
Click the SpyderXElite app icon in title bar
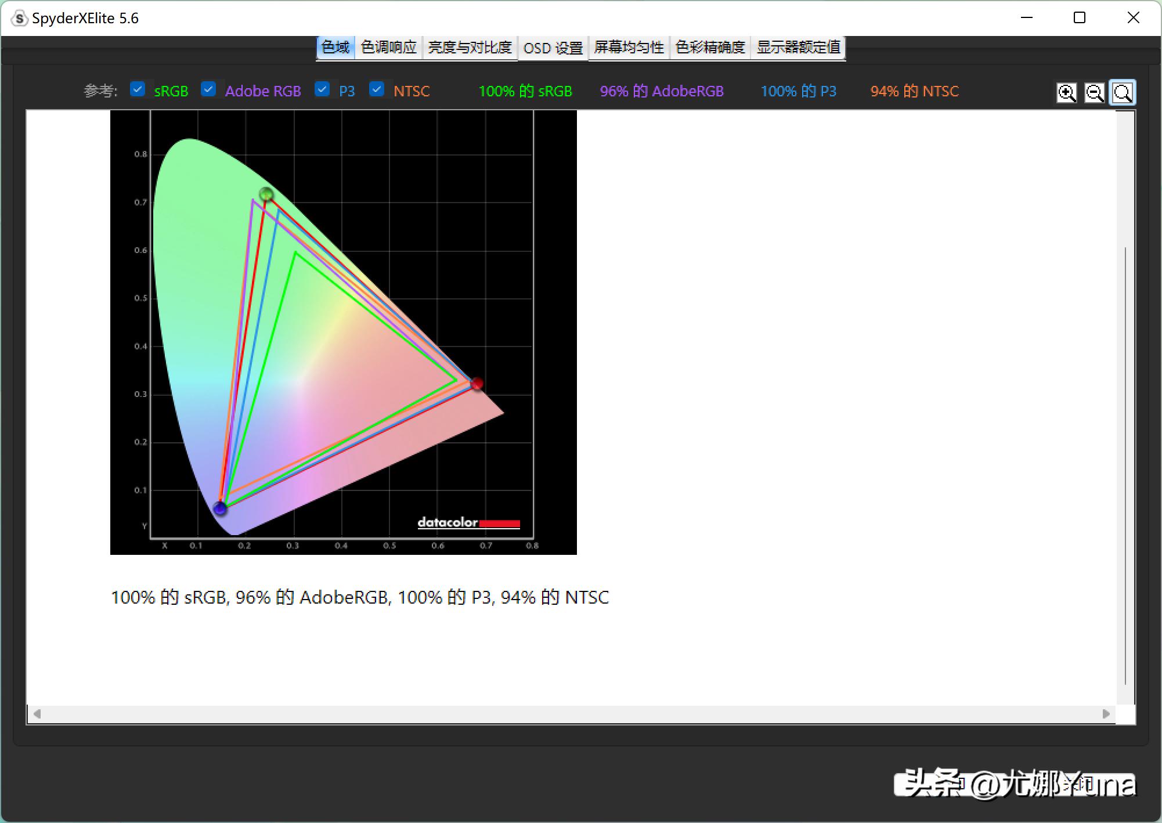point(19,19)
